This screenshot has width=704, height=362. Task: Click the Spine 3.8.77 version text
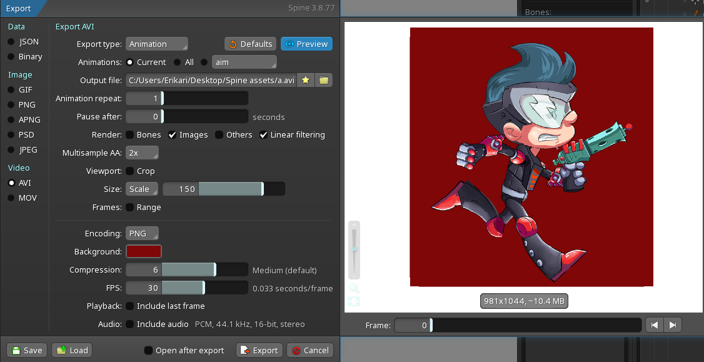pyautogui.click(x=311, y=8)
